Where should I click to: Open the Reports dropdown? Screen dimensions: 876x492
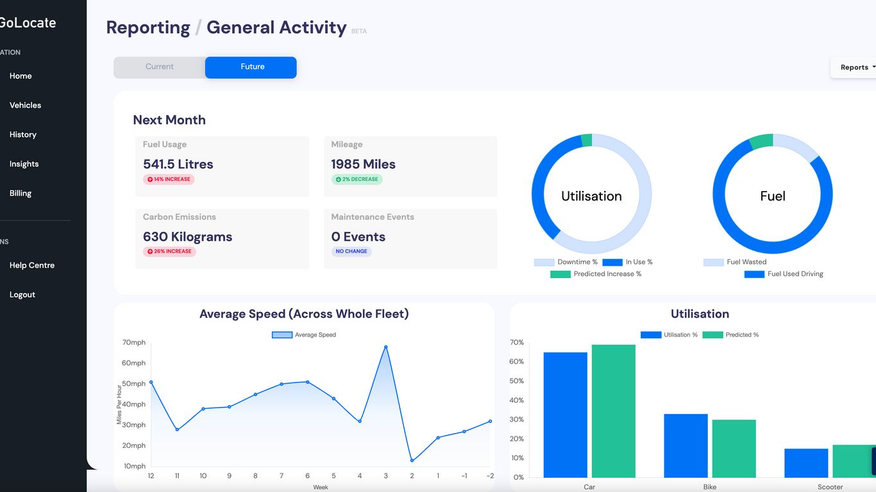(854, 67)
